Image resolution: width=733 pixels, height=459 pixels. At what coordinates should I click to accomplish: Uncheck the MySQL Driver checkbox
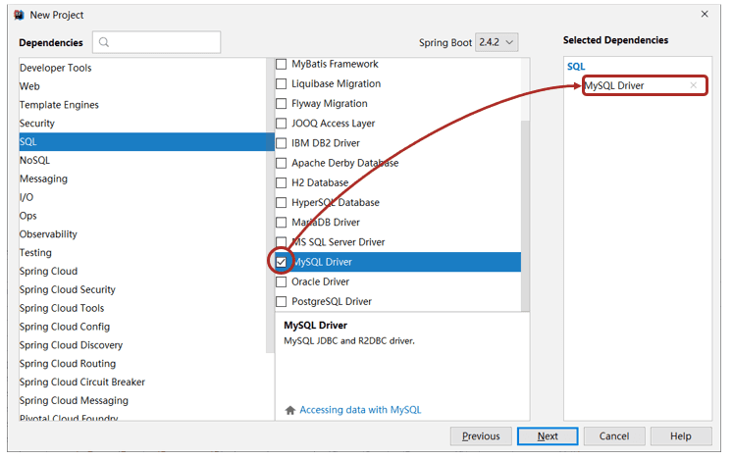pyautogui.click(x=282, y=262)
